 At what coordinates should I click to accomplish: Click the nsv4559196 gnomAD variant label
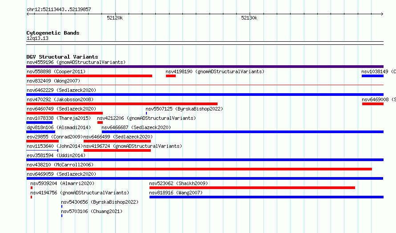pos(76,62)
